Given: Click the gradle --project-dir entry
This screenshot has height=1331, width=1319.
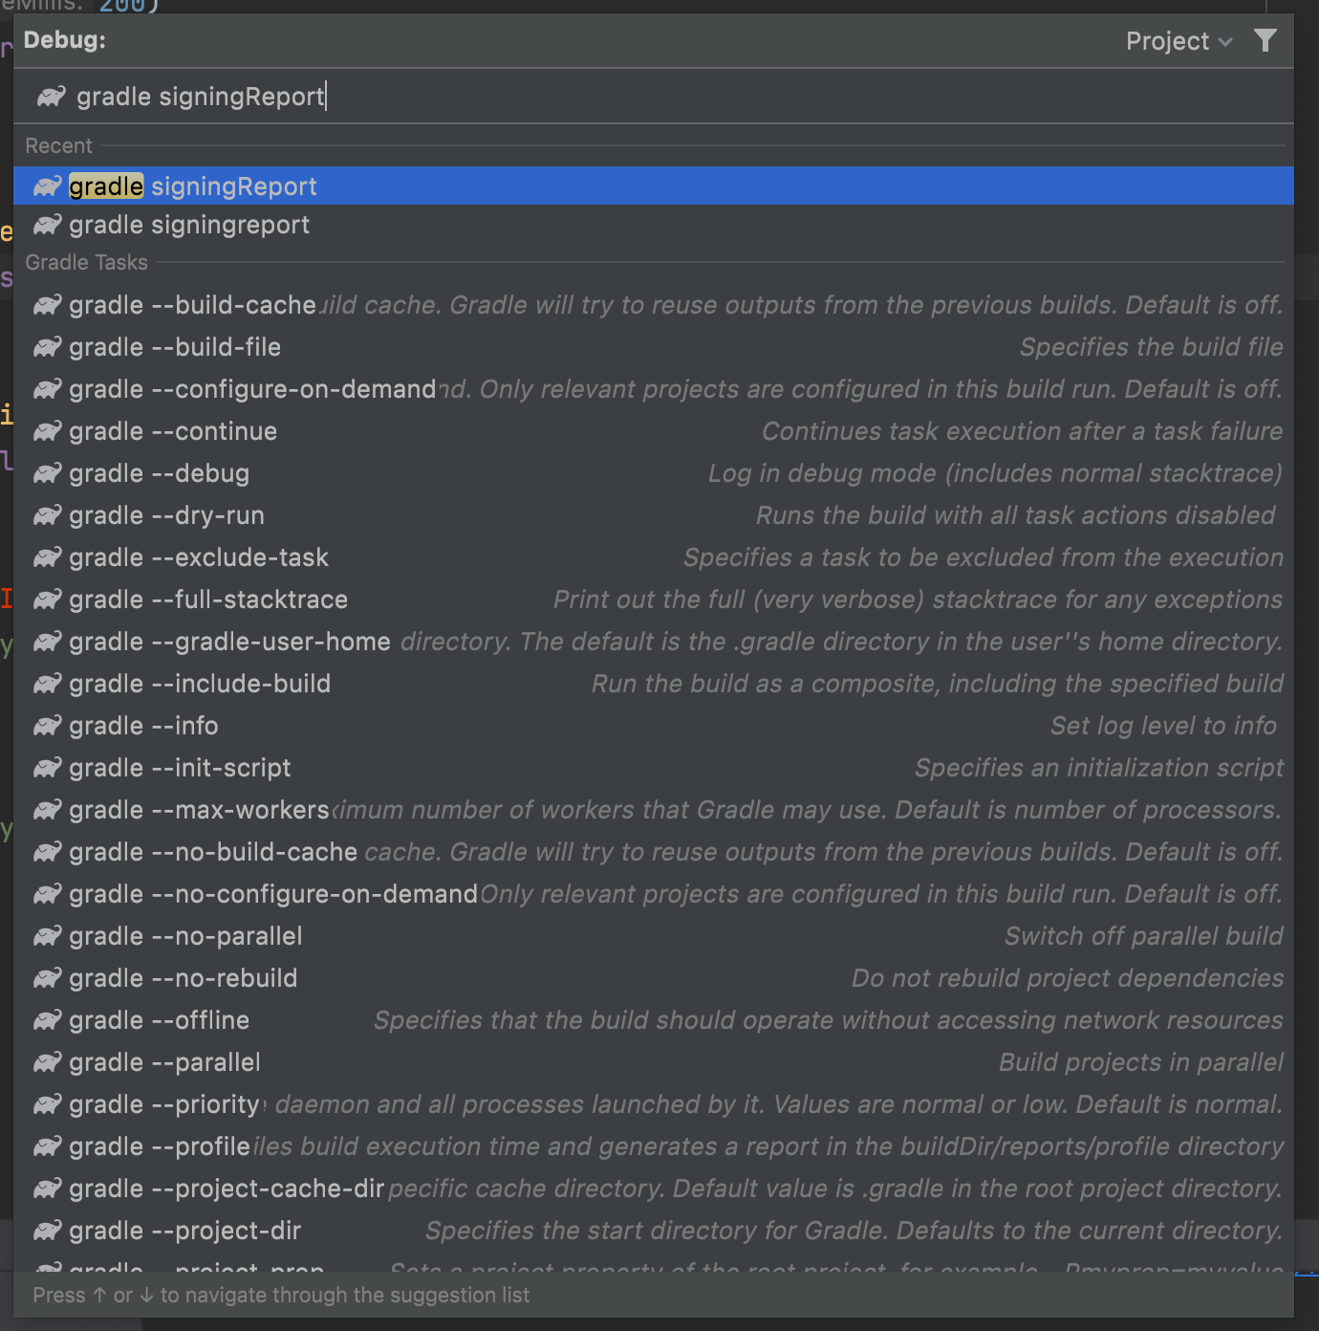Looking at the screenshot, I should (654, 1231).
